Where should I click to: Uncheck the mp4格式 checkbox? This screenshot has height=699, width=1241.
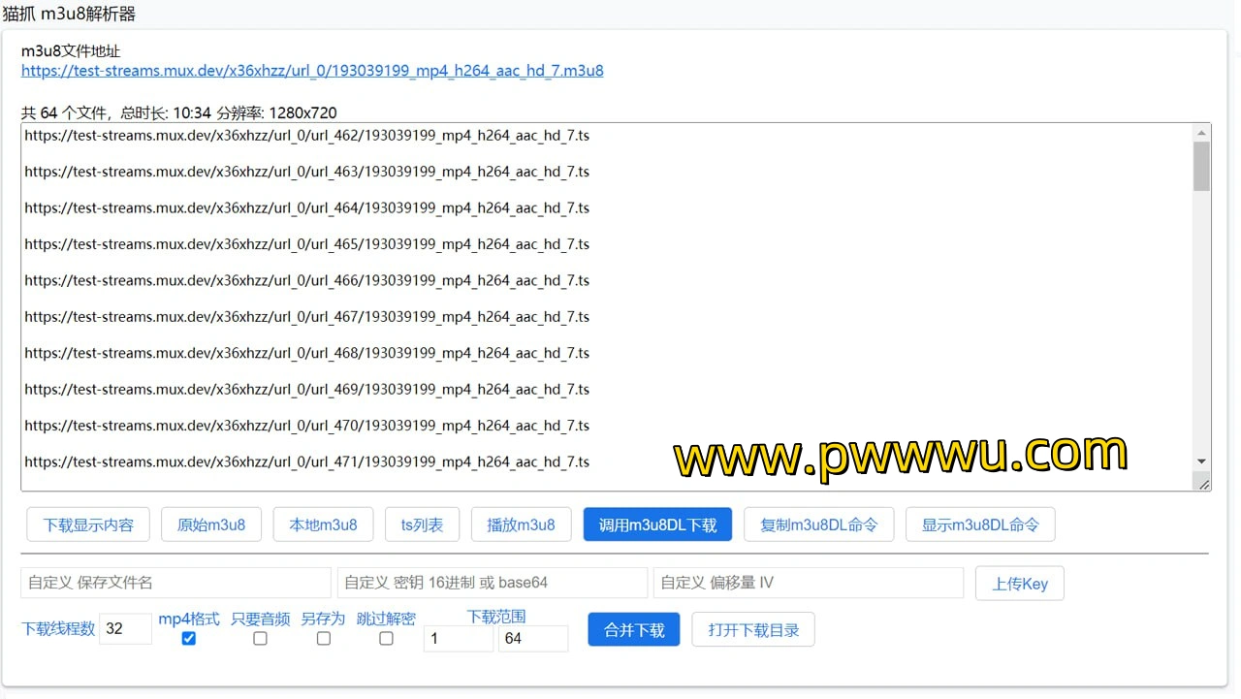tap(189, 638)
